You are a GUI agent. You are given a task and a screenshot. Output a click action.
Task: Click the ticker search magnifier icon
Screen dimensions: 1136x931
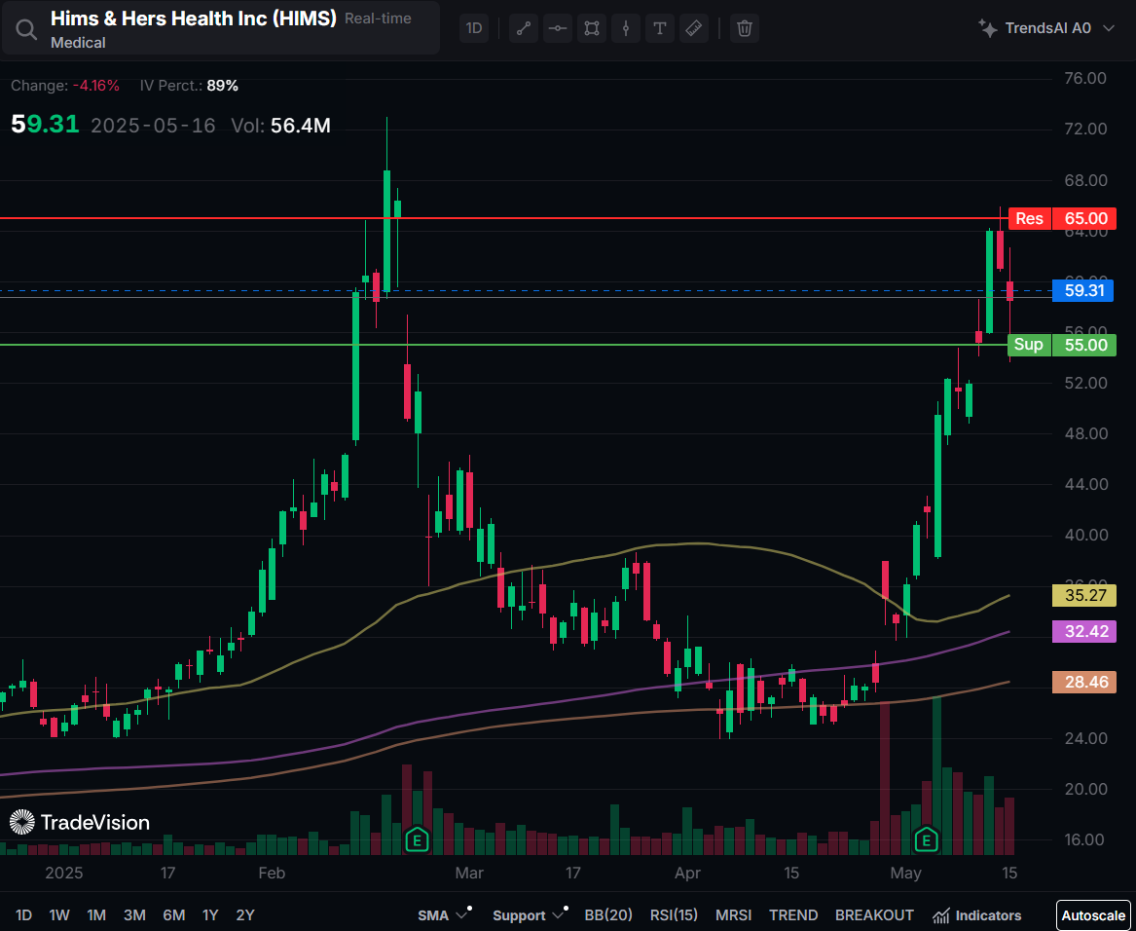click(x=26, y=30)
